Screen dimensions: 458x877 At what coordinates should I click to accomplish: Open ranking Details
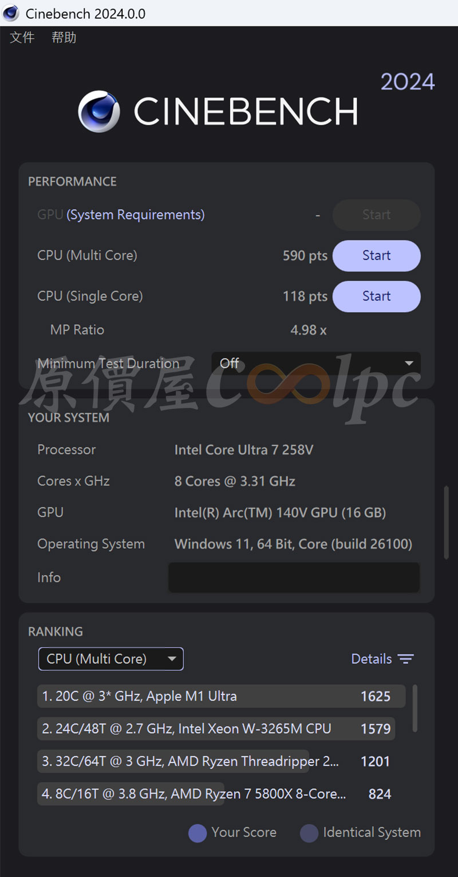tap(382, 659)
